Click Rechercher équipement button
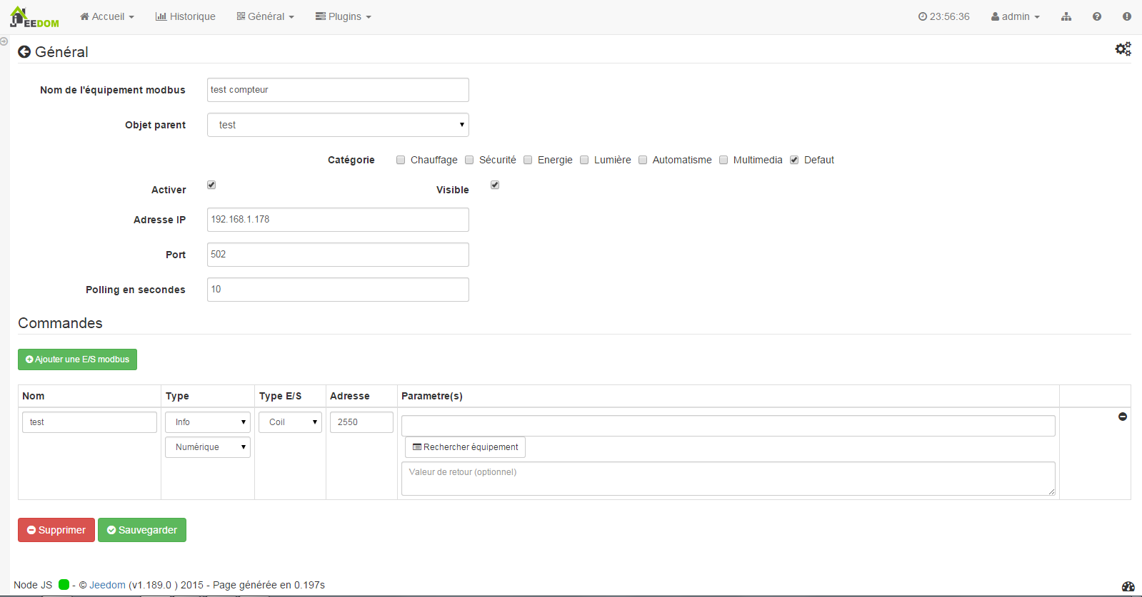 click(x=465, y=447)
